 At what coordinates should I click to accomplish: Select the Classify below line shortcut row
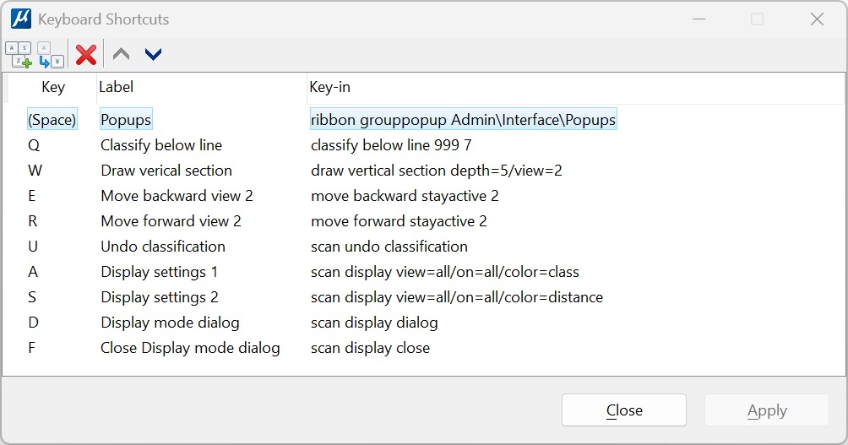(x=160, y=145)
